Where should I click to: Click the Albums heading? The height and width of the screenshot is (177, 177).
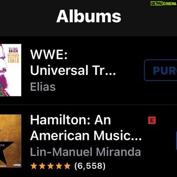(x=89, y=16)
